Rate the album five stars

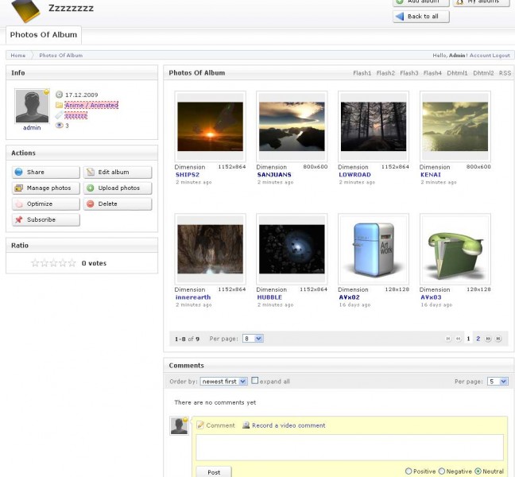pos(72,263)
